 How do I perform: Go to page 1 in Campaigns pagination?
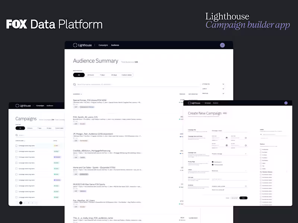coord(21,203)
